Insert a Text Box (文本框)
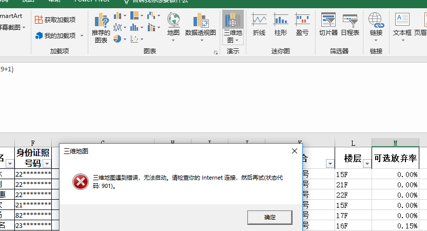 [x=402, y=25]
